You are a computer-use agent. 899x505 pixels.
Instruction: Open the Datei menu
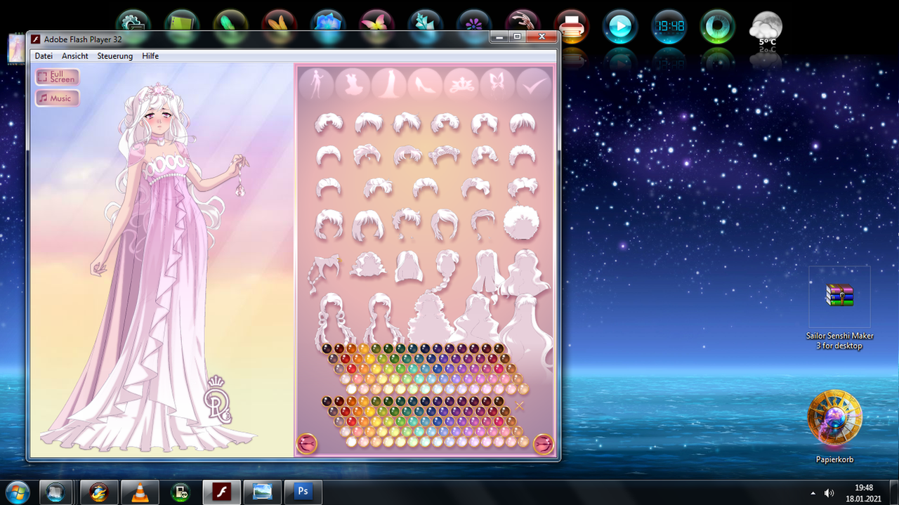click(44, 56)
